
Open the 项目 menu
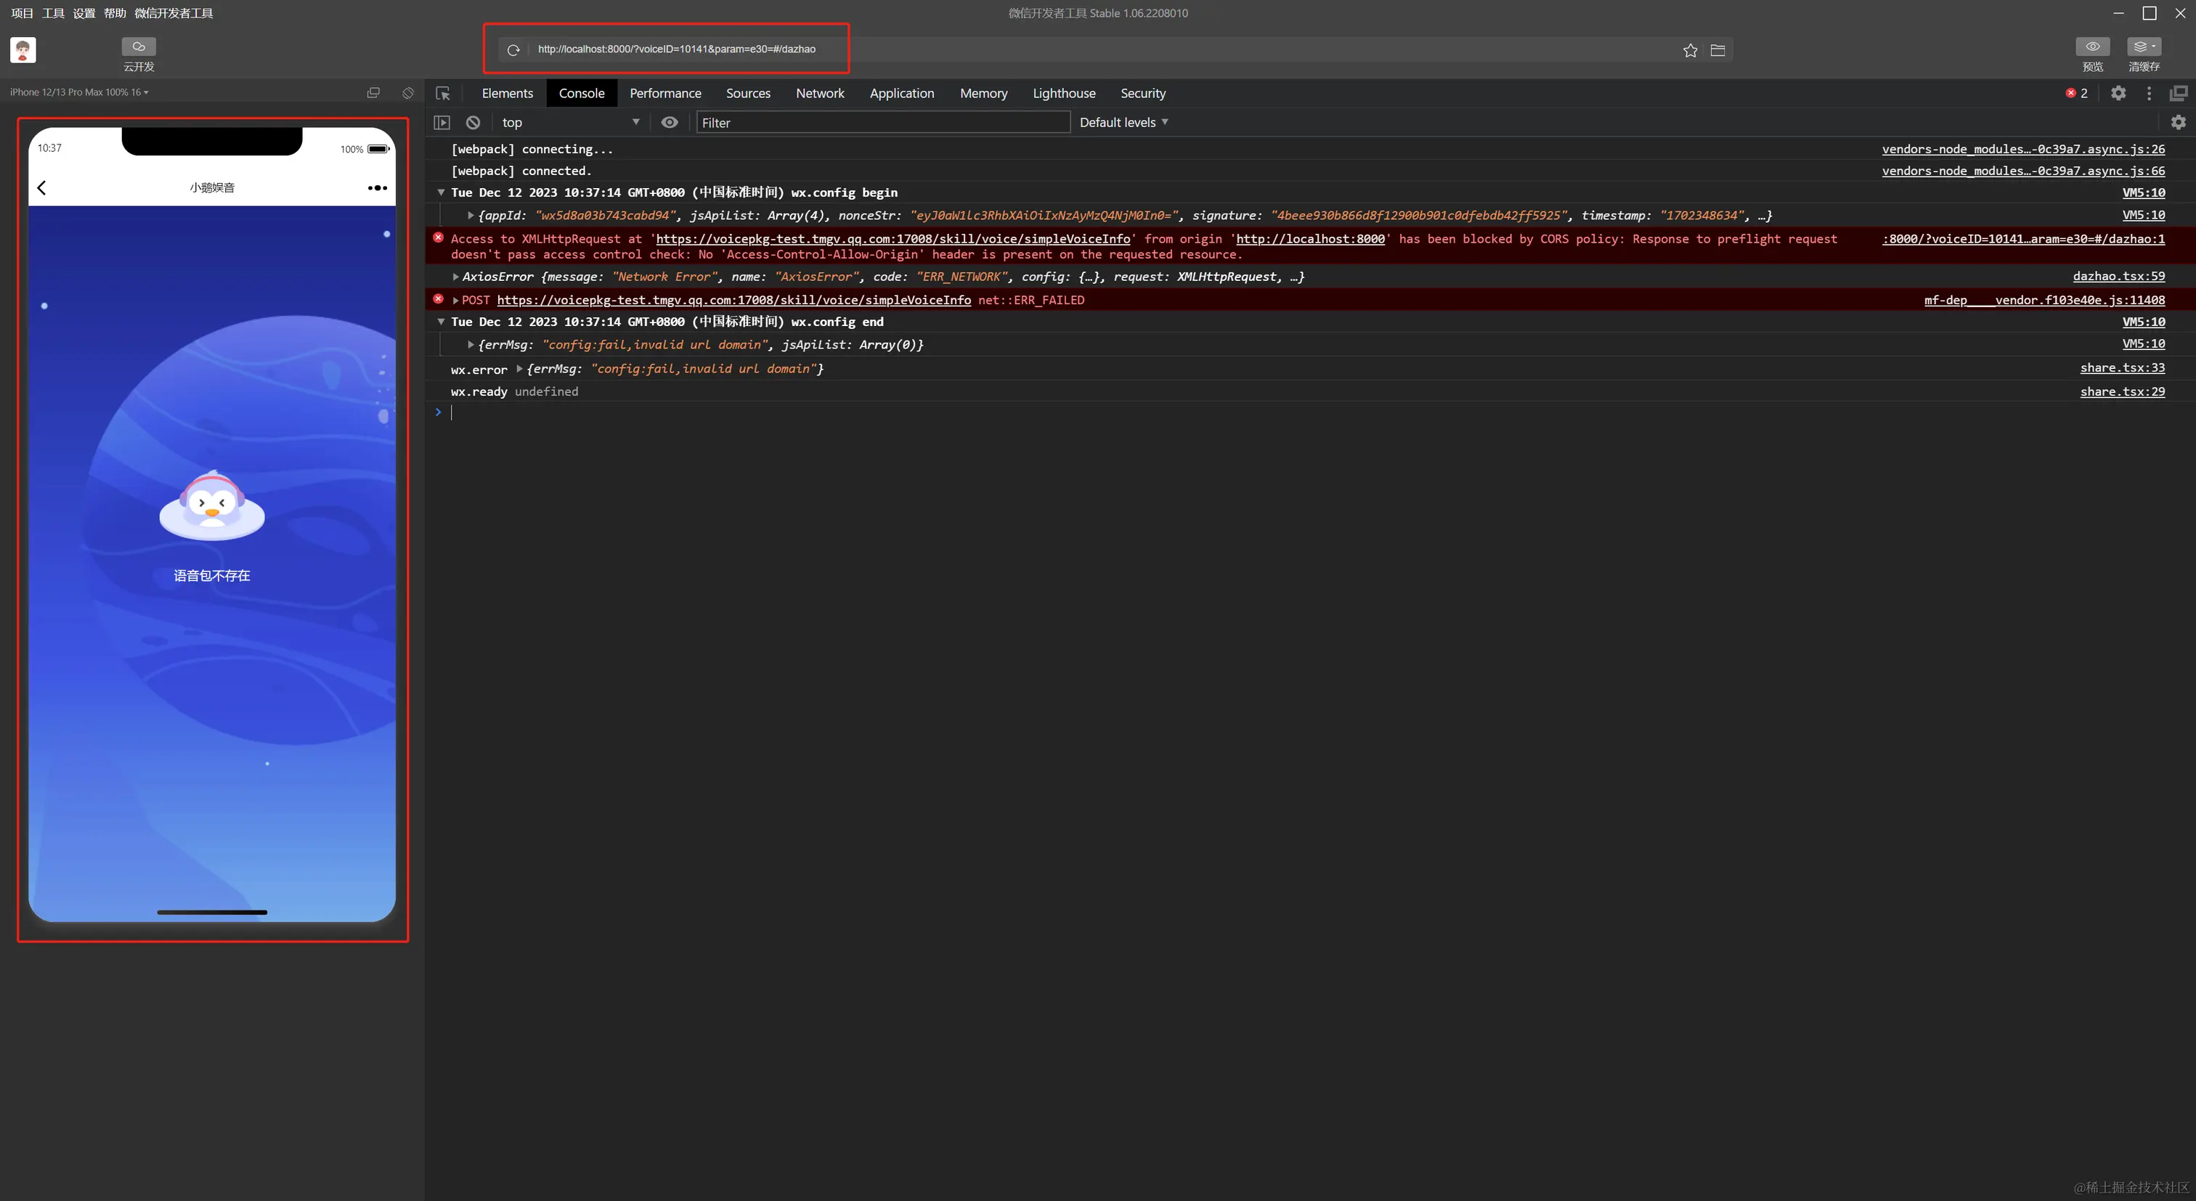(x=23, y=13)
